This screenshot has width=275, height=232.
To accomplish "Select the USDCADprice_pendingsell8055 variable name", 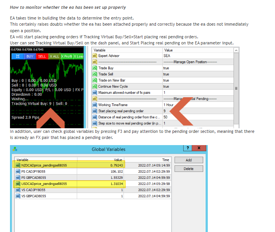I will point(44,184).
